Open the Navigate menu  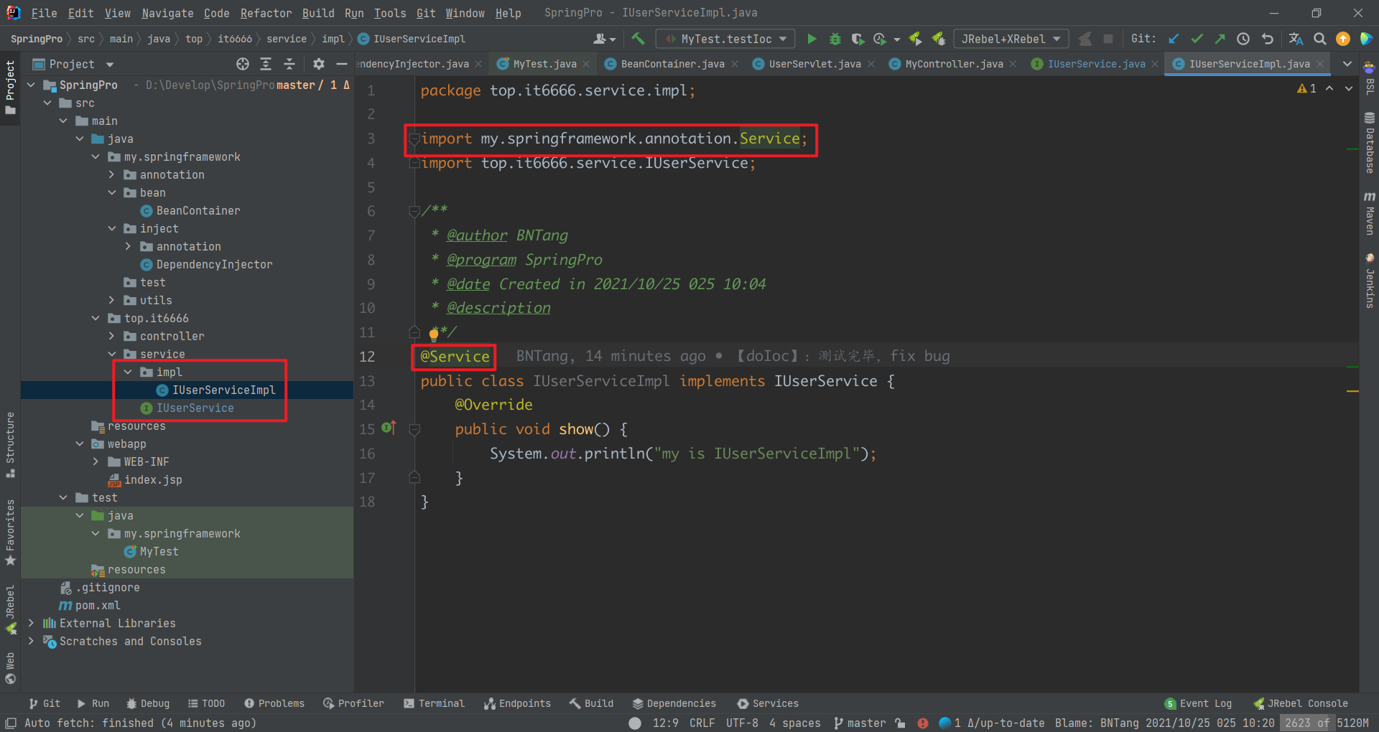167,13
